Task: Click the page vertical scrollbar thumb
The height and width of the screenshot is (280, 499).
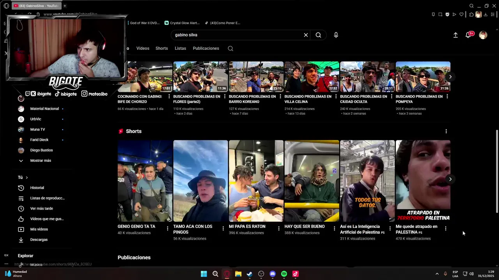Action: 497,171
